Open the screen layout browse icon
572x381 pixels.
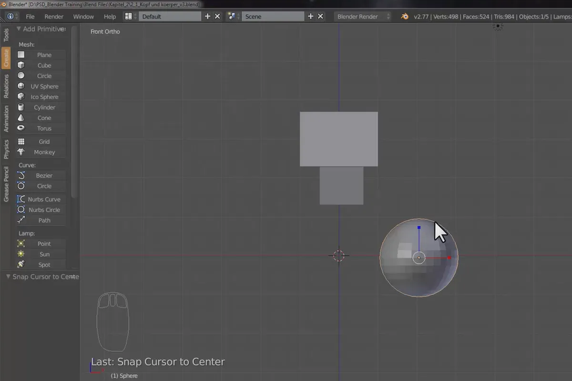pos(131,16)
